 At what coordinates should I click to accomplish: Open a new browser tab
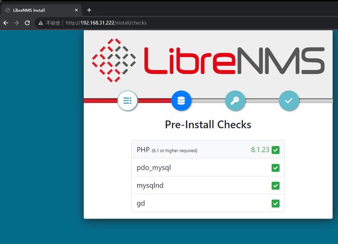[89, 10]
